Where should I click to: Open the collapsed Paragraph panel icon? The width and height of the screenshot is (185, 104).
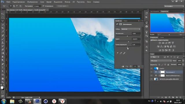147,51
